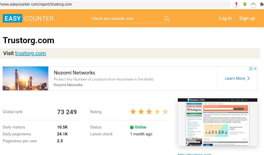Close the Nozomi Networks ad

tap(255, 69)
